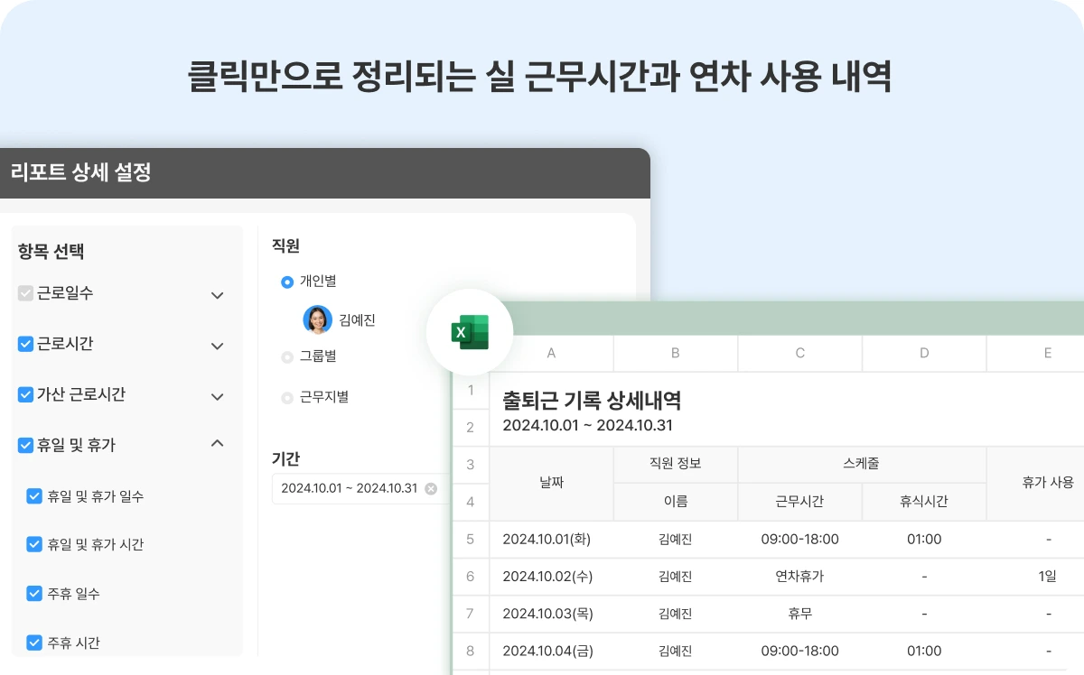Select column C header in spreadsheet
This screenshot has width=1084, height=675.
(x=799, y=354)
